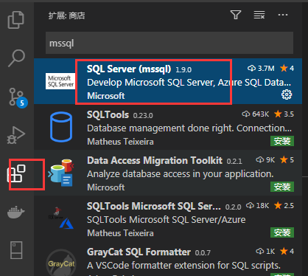
Task: Click 'A VSCode formatter extension' description
Action: [183, 266]
